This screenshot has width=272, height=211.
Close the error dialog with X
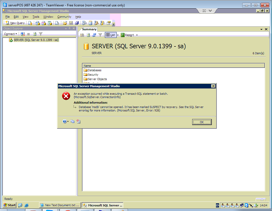pyautogui.click(x=213, y=86)
